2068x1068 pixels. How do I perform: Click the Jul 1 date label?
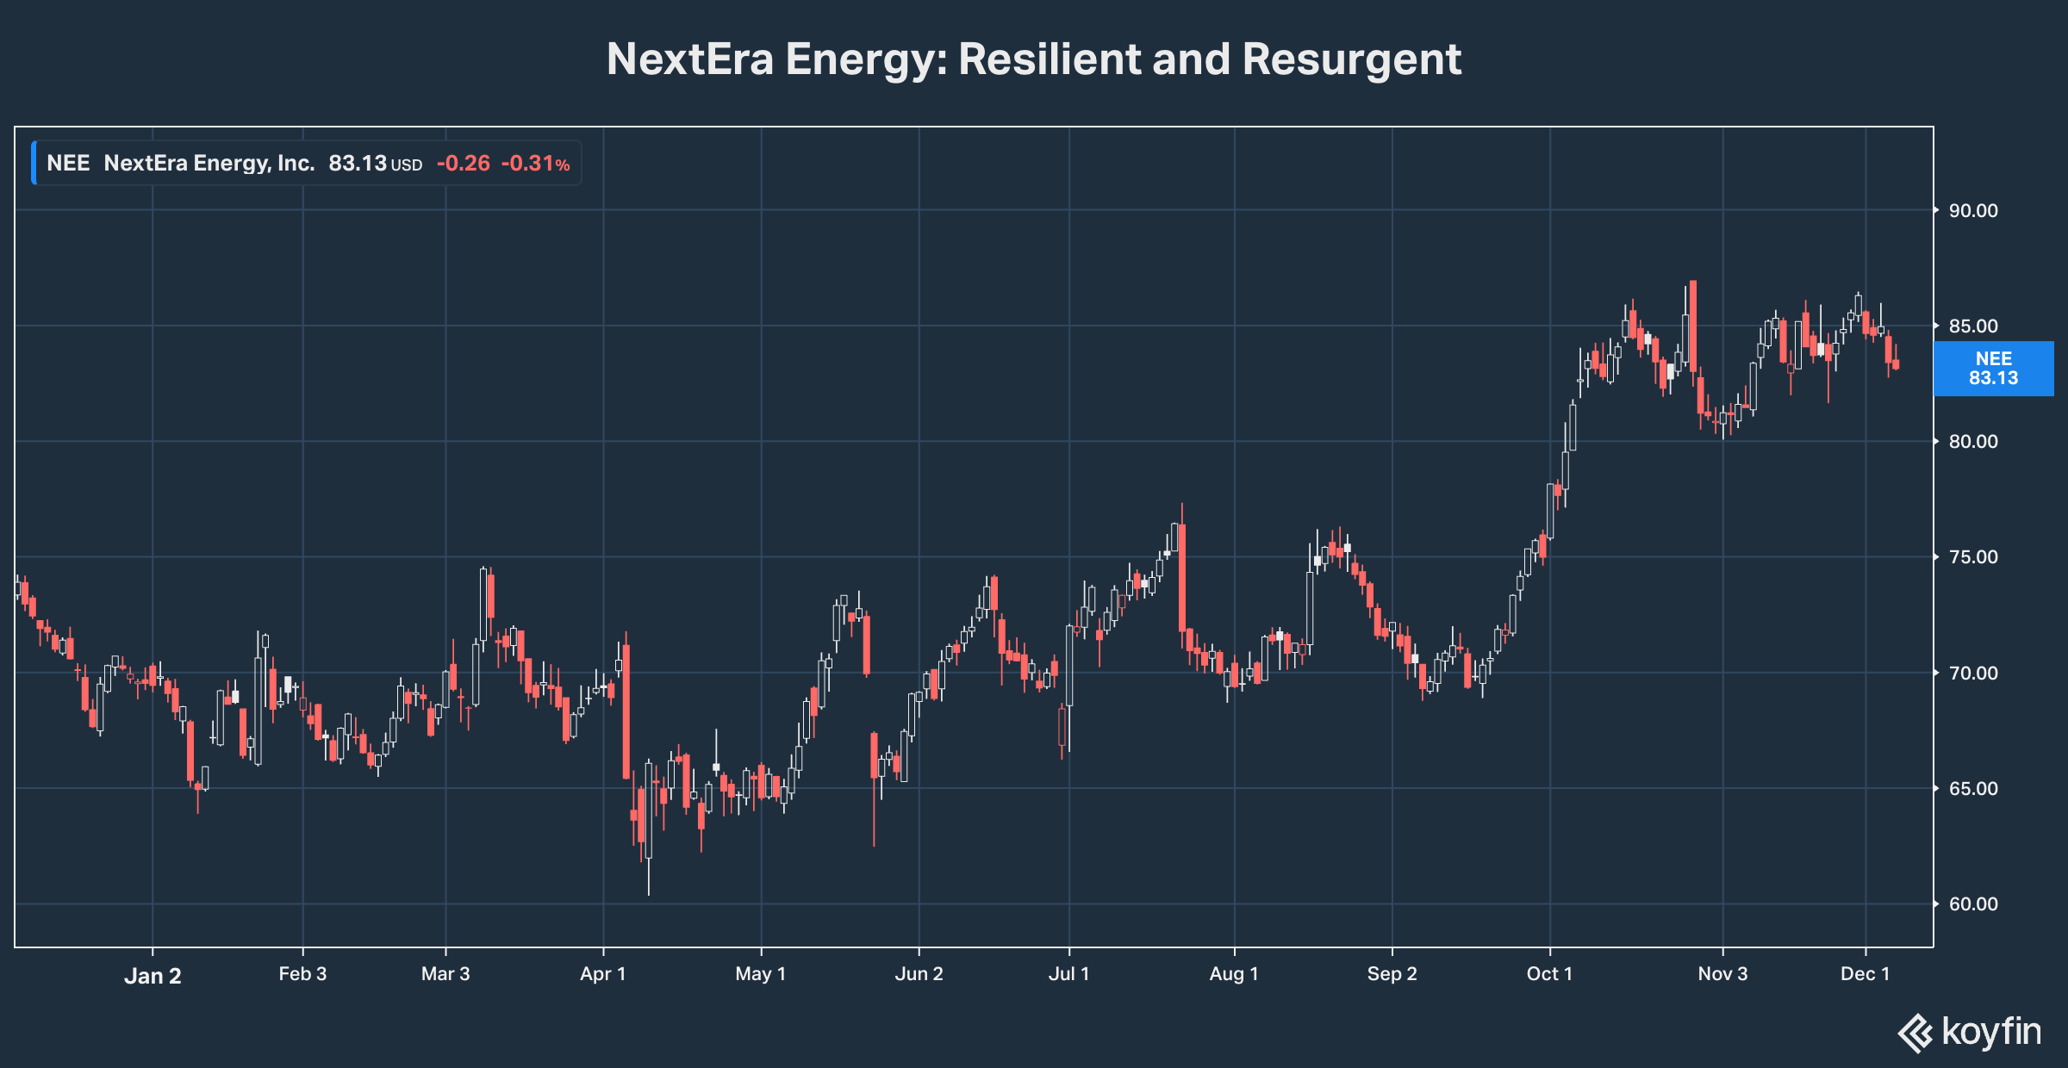pyautogui.click(x=1068, y=974)
